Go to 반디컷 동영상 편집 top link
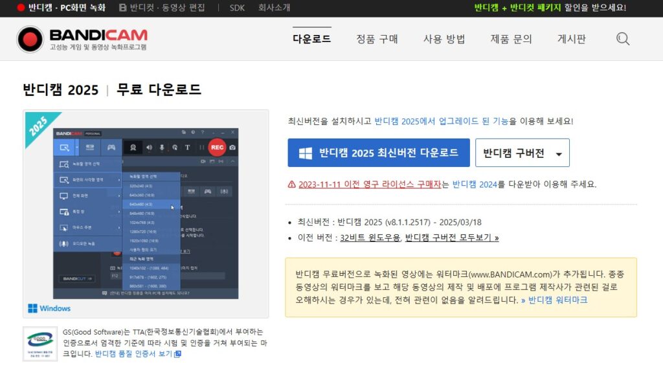The image size is (663, 369). click(167, 8)
